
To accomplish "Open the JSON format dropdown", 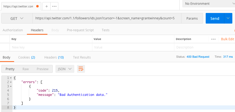I will point(65,69).
